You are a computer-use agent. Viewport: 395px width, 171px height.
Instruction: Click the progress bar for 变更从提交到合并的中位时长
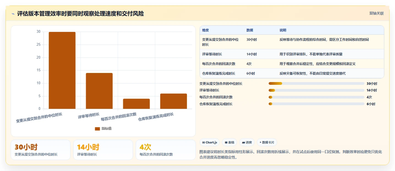[317, 83]
